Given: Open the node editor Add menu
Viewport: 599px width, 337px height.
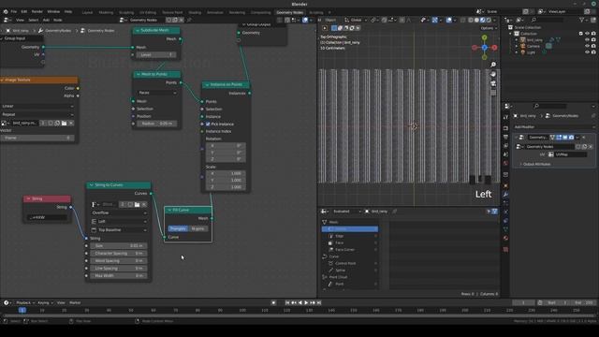Looking at the screenshot, I should coord(46,20).
